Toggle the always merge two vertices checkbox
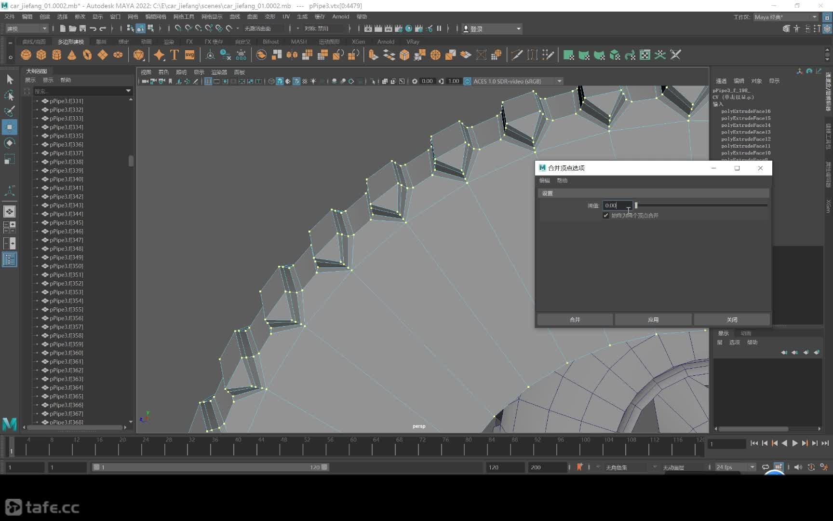833x521 pixels. [x=606, y=215]
